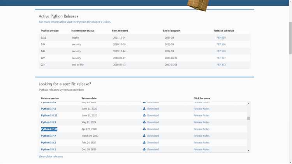This screenshot has height=164, width=292.
Task: Click Download text link for Python 3.6.11
Action: coord(153,115)
